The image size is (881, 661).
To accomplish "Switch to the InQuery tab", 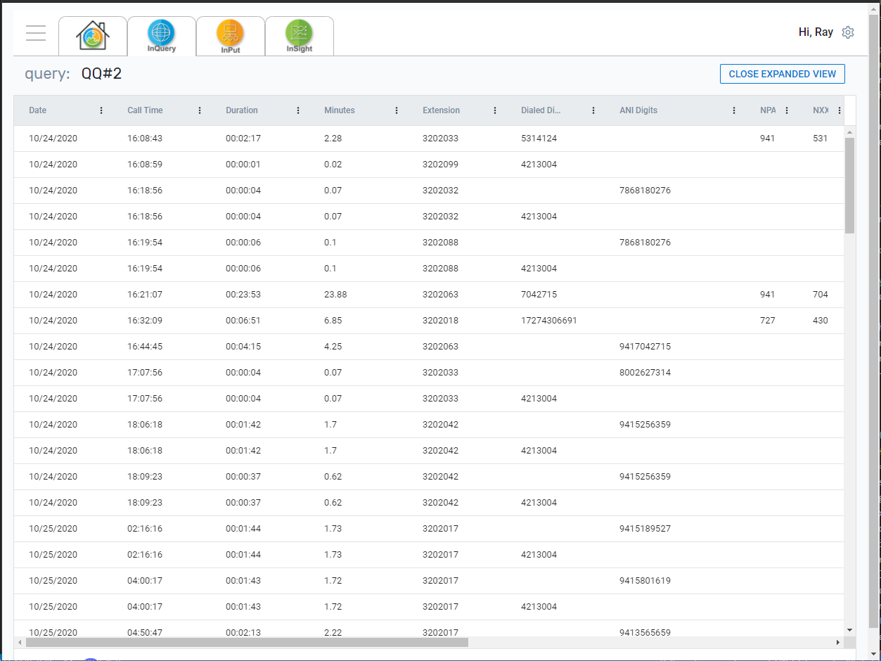I will (x=162, y=35).
